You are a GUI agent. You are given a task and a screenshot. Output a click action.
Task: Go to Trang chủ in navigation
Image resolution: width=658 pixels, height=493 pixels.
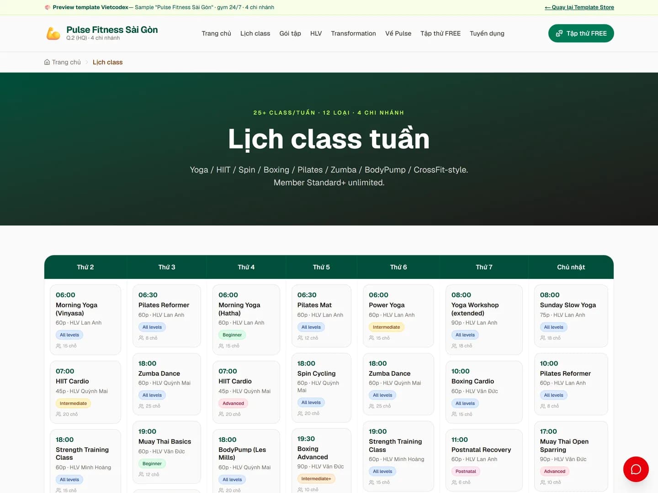216,33
